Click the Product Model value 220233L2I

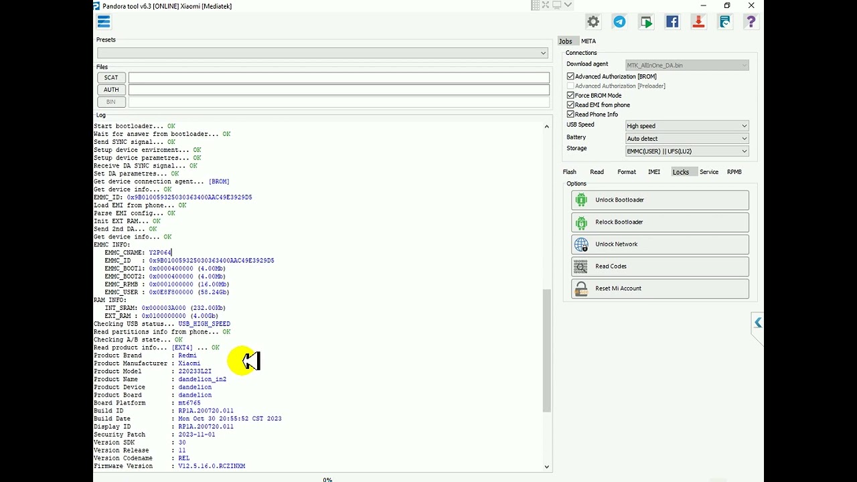[194, 371]
